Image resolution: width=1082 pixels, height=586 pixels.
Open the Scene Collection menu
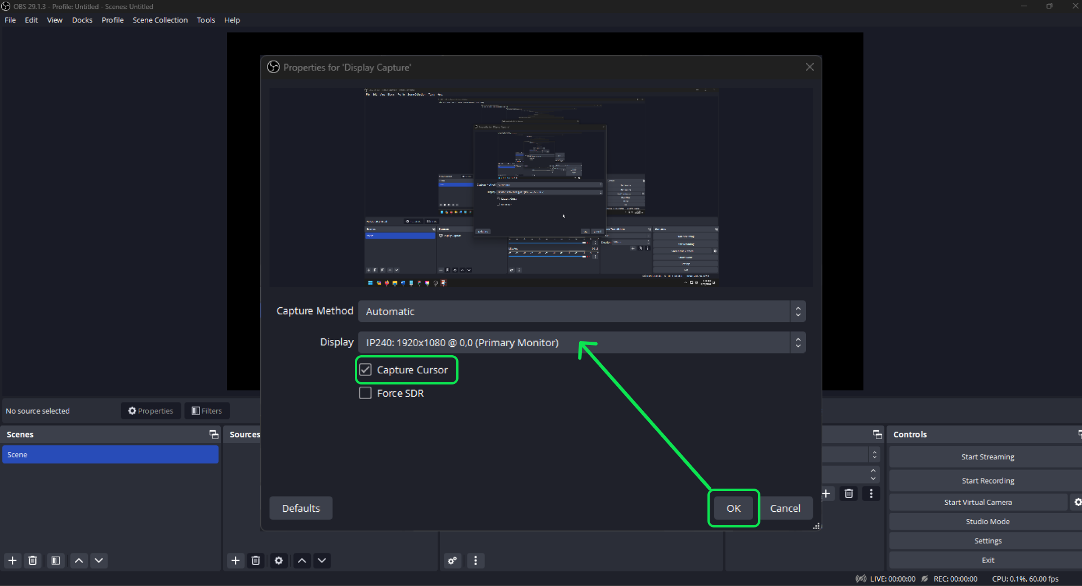160,20
